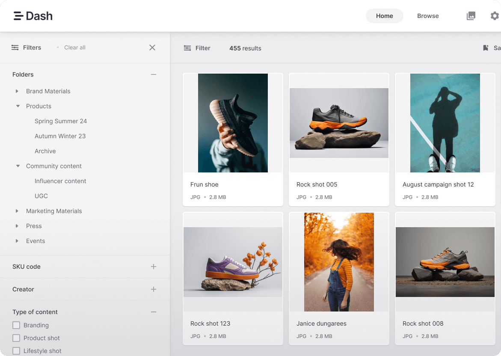Viewport: 501px width, 356px height.
Task: Expand the Brand Materials folder
Action: 17,91
